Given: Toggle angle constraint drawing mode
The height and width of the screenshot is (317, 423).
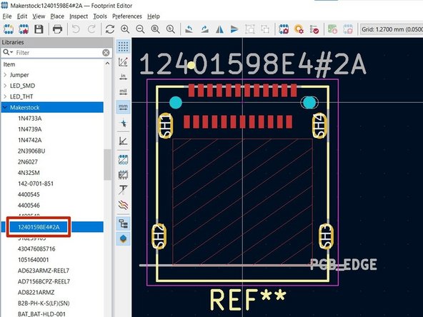Looking at the screenshot, I should click(x=124, y=141).
